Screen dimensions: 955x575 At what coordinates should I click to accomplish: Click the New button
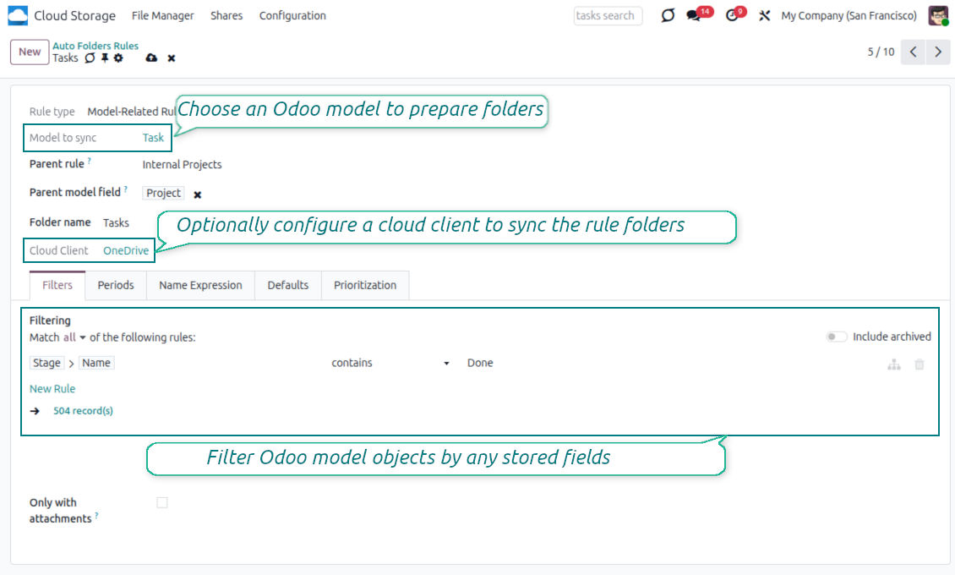tap(30, 52)
